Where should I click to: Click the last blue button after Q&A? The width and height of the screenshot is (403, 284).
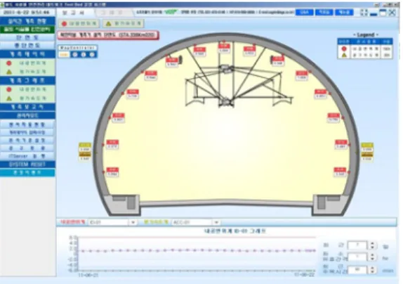pos(344,13)
